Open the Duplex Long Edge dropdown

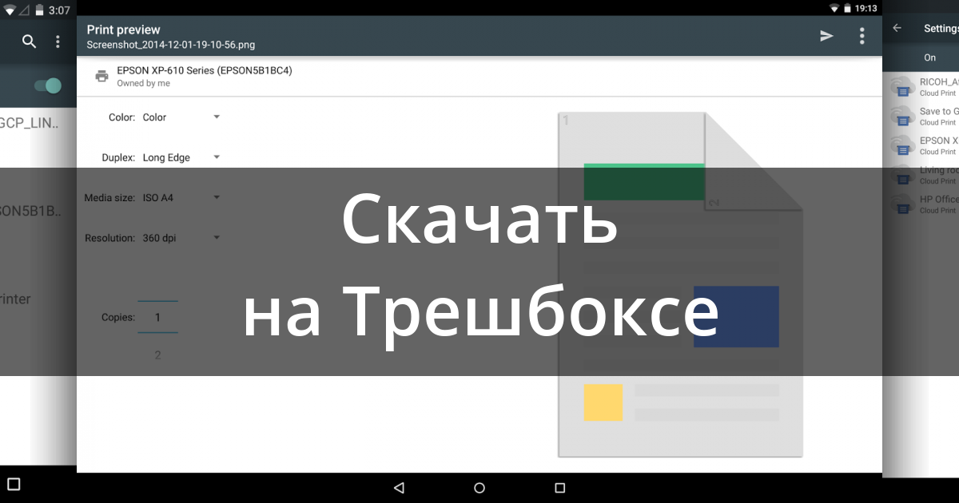(181, 157)
